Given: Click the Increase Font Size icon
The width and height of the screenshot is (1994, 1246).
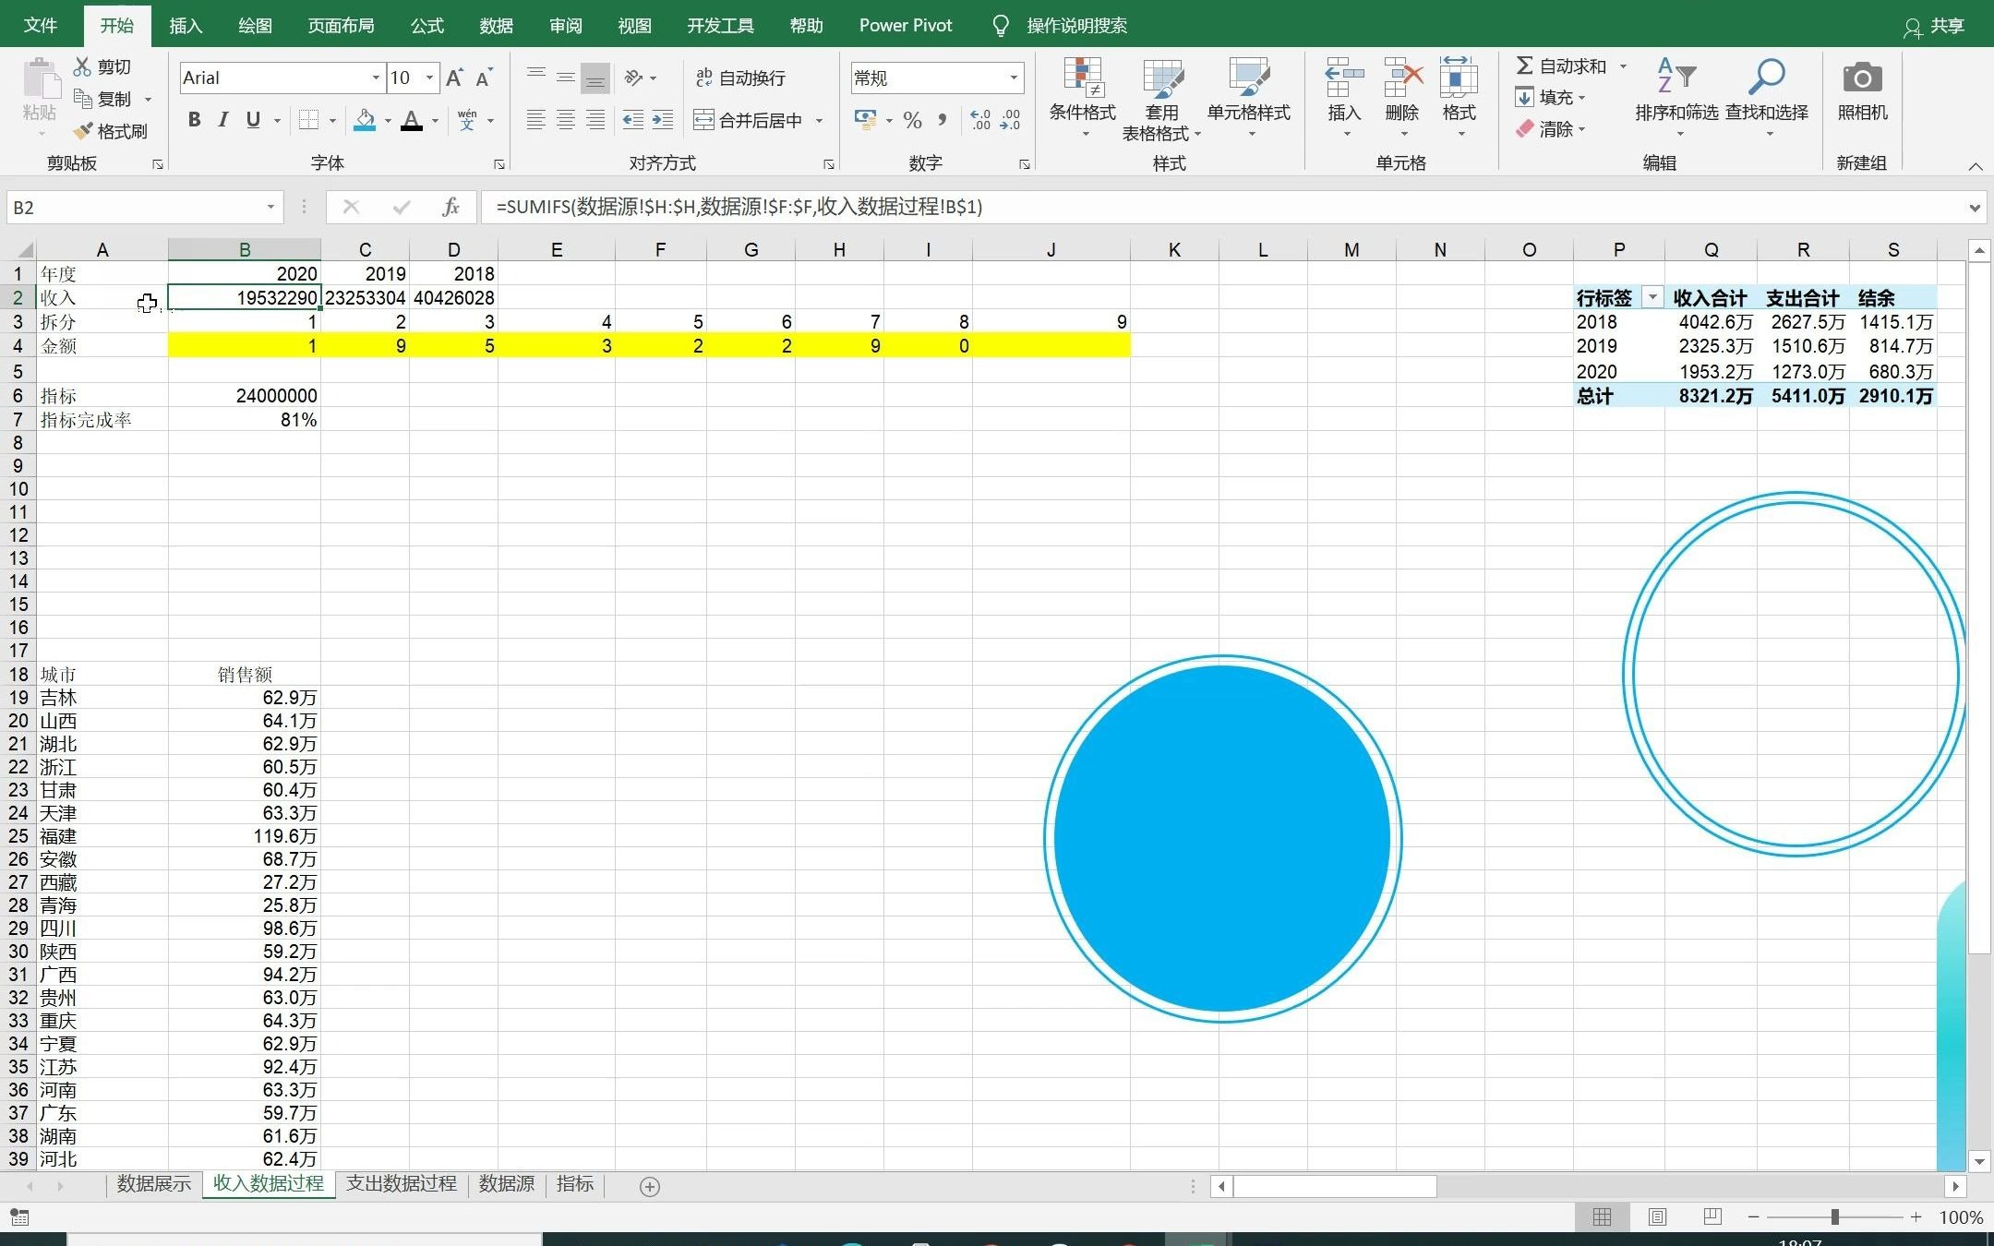Looking at the screenshot, I should pyautogui.click(x=454, y=78).
